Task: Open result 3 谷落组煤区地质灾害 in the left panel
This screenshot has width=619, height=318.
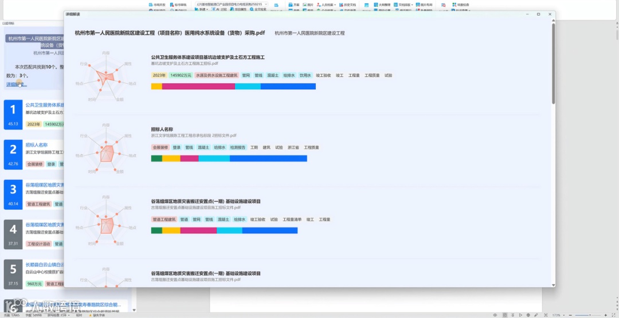Action: click(x=45, y=184)
